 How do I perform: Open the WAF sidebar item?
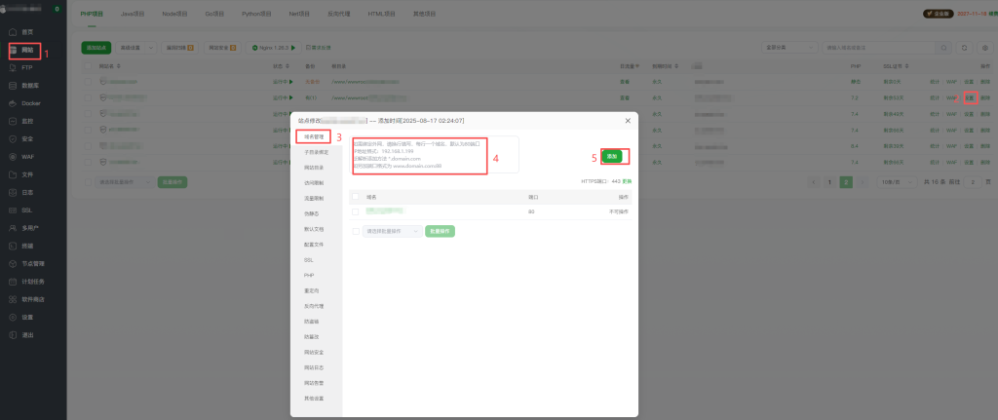click(x=27, y=156)
